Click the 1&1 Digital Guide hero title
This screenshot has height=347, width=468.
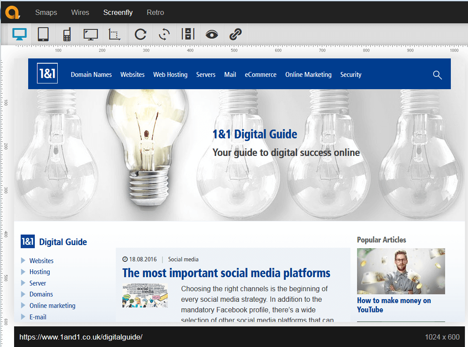(254, 134)
